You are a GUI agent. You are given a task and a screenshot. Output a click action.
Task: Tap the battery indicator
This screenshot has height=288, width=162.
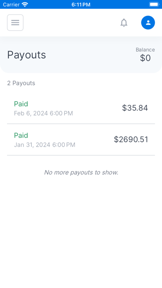[x=154, y=5]
